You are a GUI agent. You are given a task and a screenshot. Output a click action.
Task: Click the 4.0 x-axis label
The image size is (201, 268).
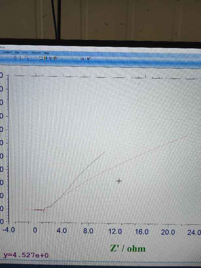(62, 231)
